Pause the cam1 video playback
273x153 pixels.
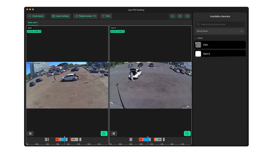click(30, 133)
